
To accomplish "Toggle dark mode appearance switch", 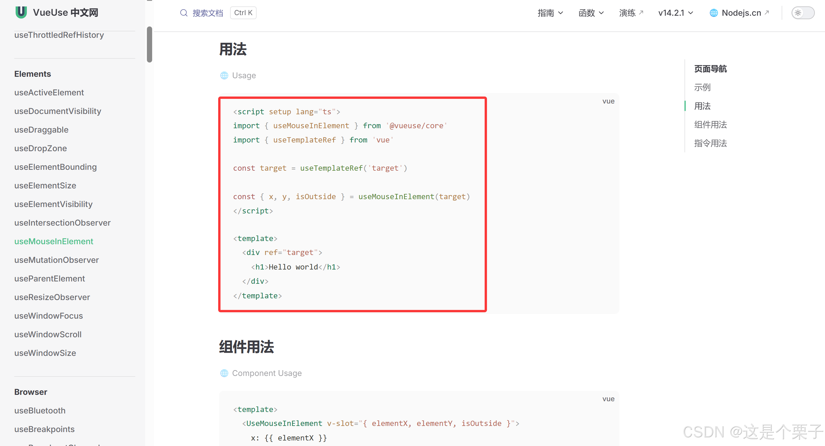I will (x=803, y=13).
